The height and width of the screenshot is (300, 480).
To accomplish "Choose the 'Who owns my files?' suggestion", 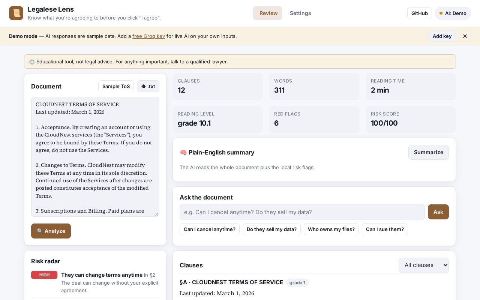I will click(x=331, y=229).
